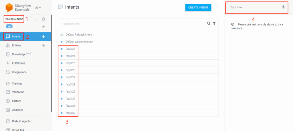Open the Default Fallback Intent

click(79, 35)
